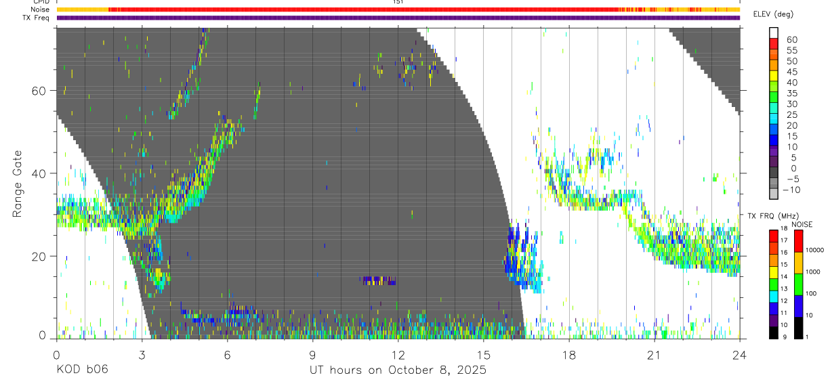The height and width of the screenshot is (384, 832).
Task: Click the y-axis tick label '60'
Action: (40, 91)
